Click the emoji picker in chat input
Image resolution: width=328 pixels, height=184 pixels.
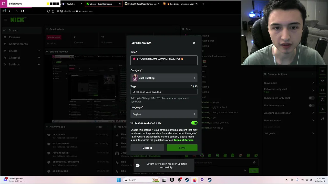pyautogui.click(x=254, y=163)
